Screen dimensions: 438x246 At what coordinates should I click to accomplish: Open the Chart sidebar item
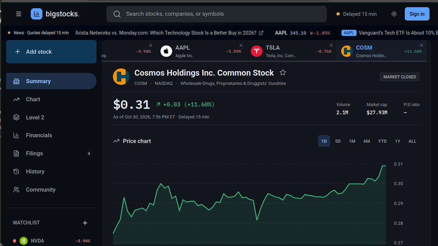51,99
